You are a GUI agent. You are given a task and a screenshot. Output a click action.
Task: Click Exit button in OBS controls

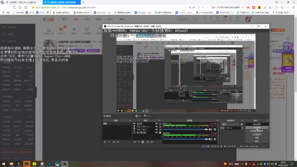tap(257, 141)
